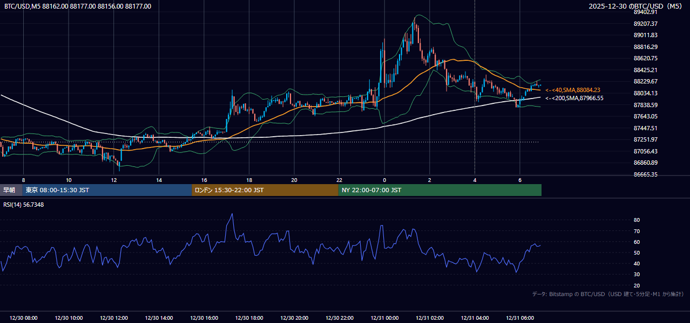Screen dimensions: 690x323
Task: Click the price axis value 88425.21
Action: [x=645, y=70]
